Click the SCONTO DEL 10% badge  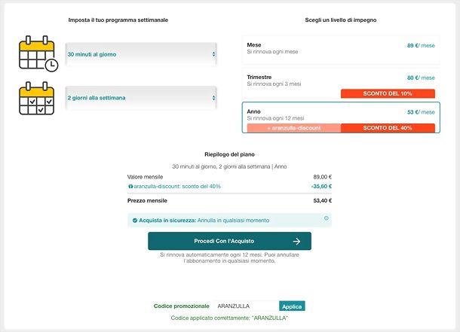pyautogui.click(x=388, y=93)
